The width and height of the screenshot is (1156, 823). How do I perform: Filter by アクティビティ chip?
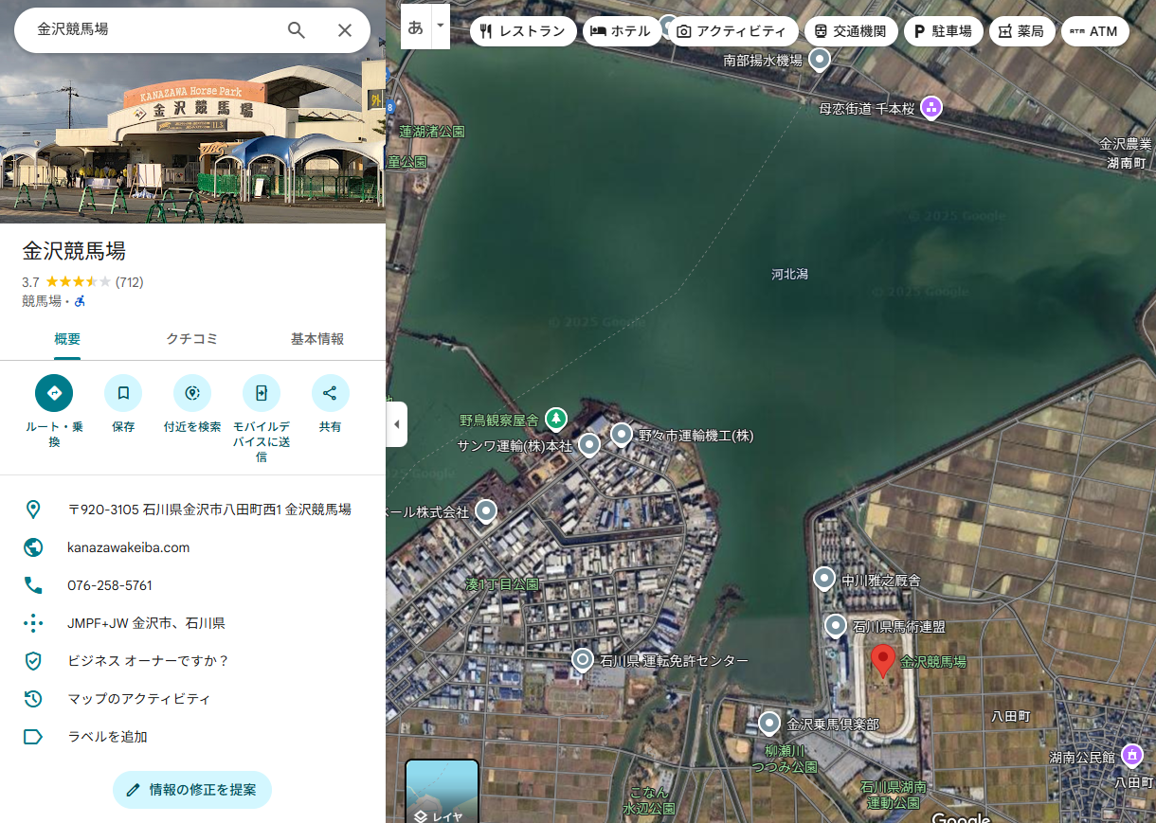coord(732,31)
